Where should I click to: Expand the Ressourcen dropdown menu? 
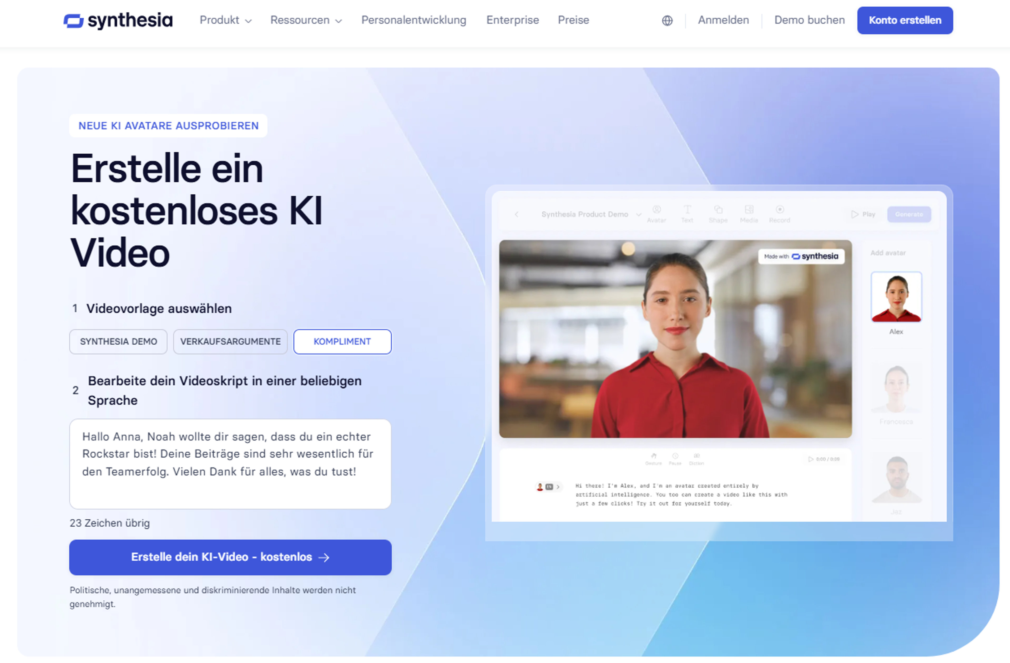[x=306, y=20]
